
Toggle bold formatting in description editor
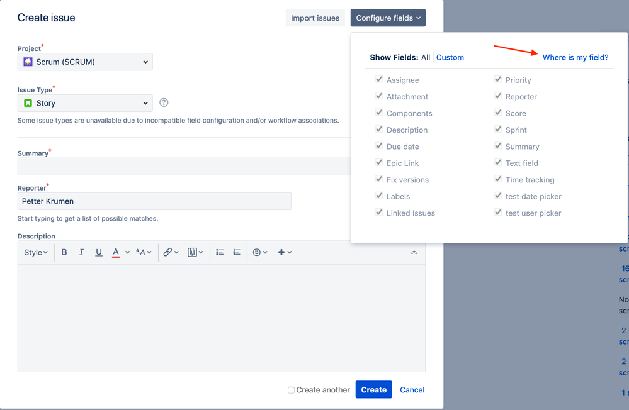(x=64, y=252)
